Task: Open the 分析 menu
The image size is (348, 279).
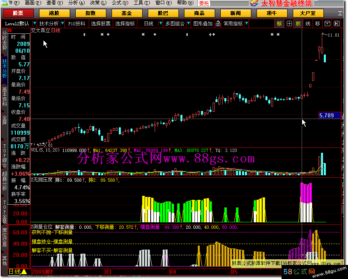Action: point(77,3)
